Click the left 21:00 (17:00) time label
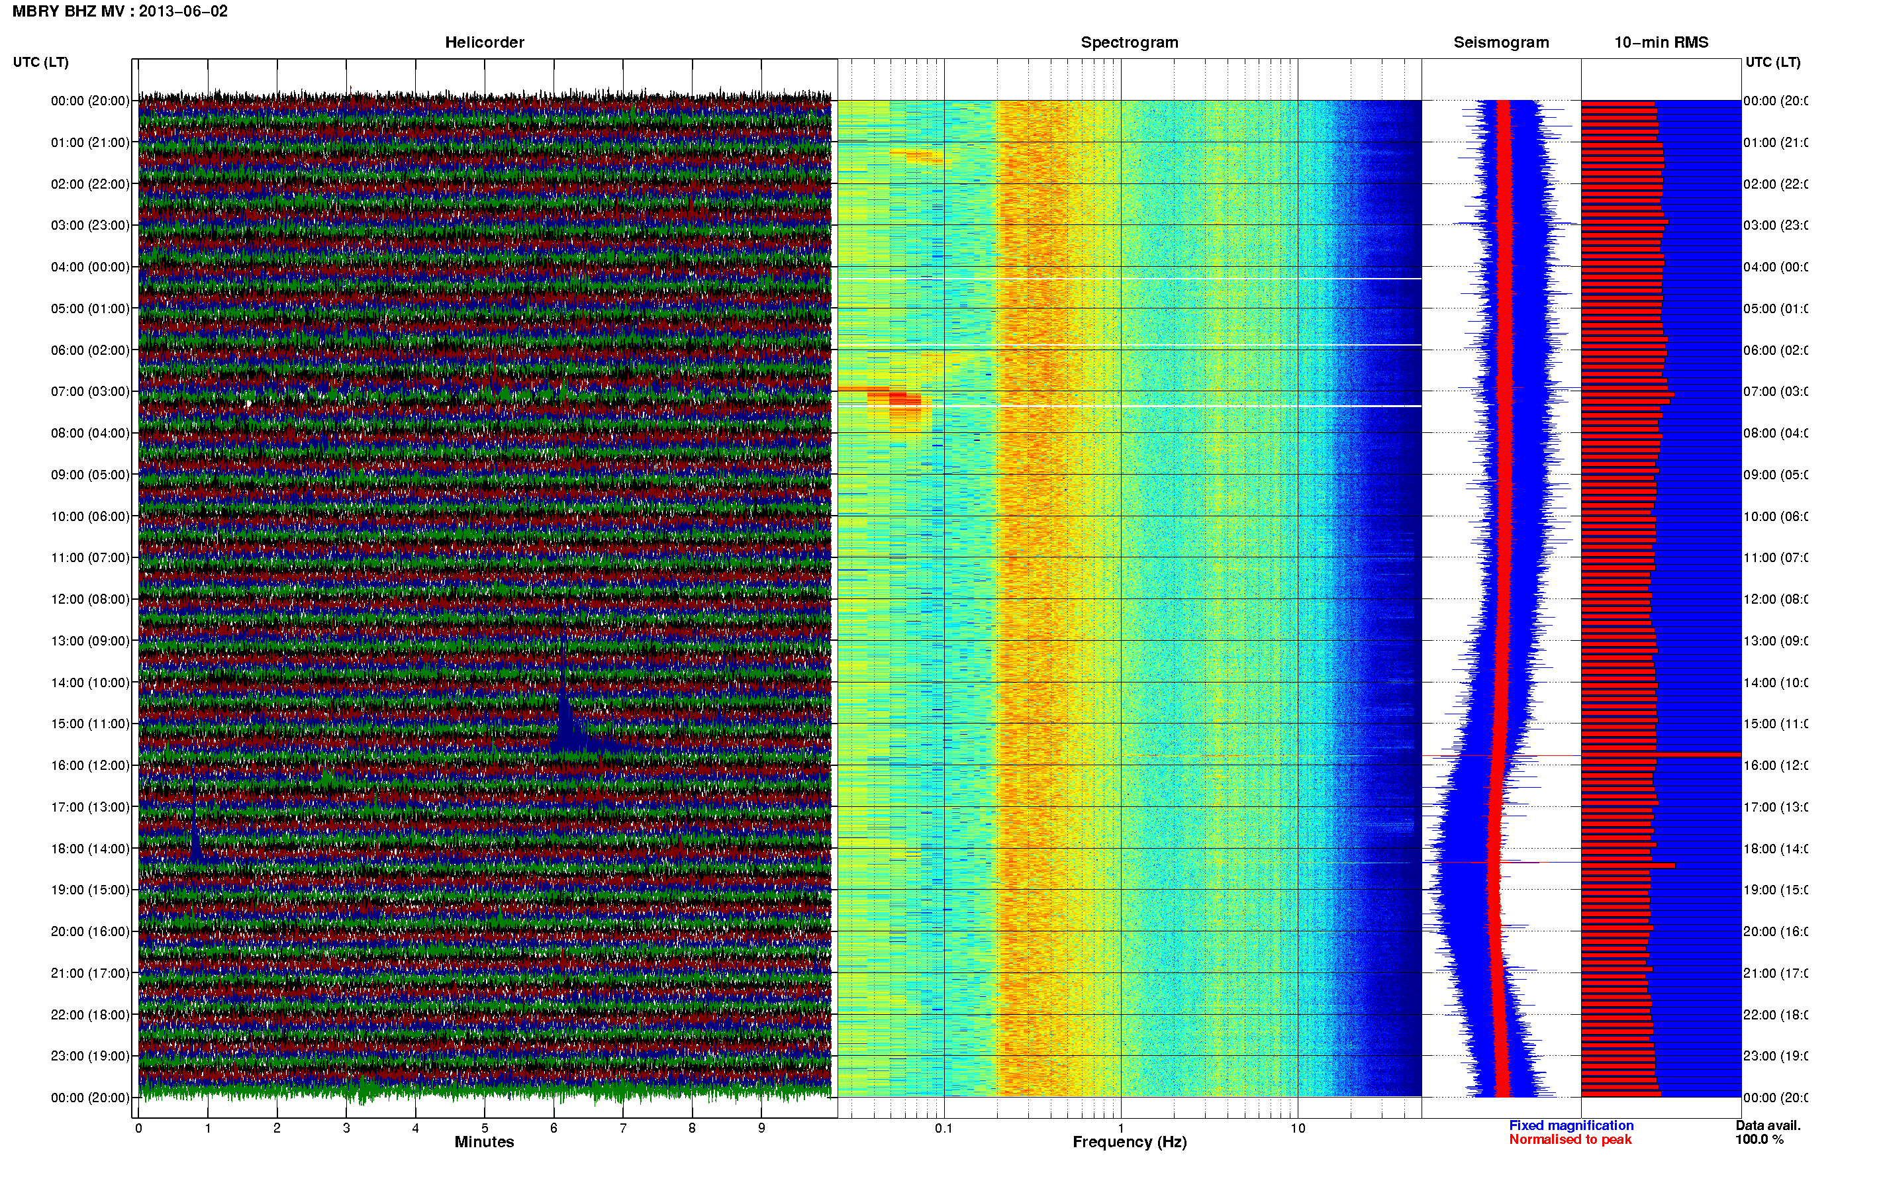Viewport: 1883px width, 1177px height. pyautogui.click(x=90, y=973)
